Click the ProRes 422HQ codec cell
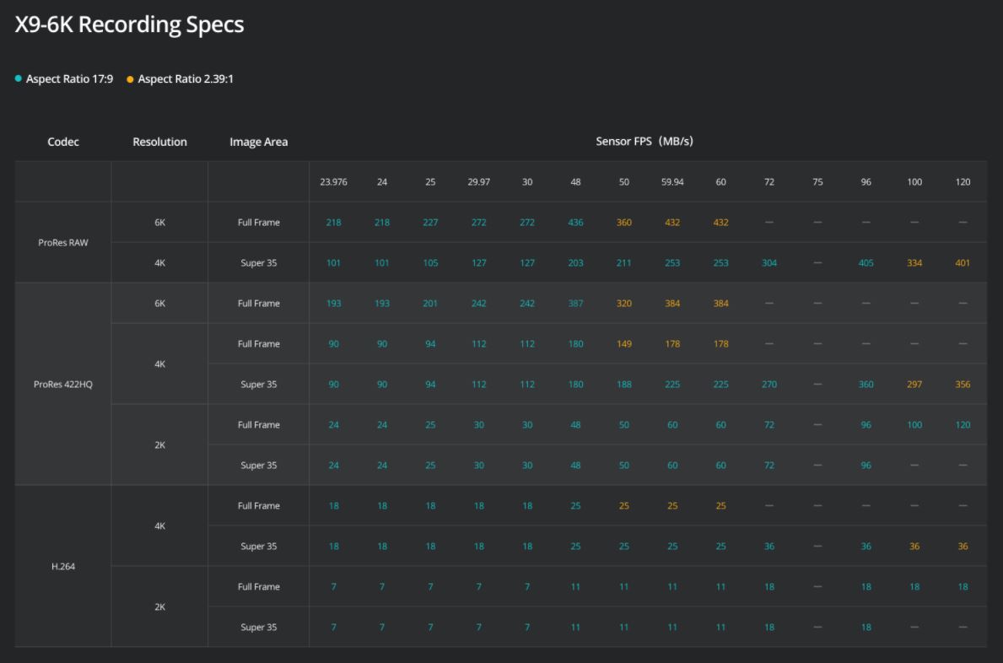This screenshot has height=663, width=1003. (63, 385)
